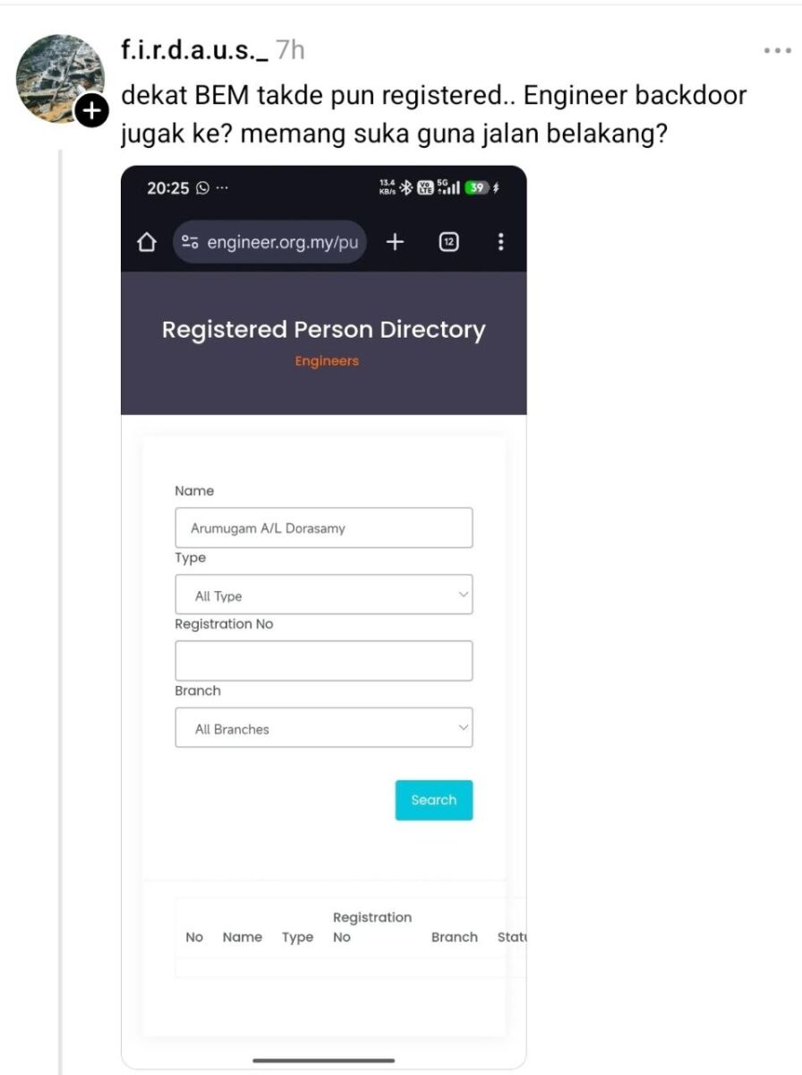The height and width of the screenshot is (1075, 802).
Task: Click the Name column header in results
Action: tap(242, 937)
